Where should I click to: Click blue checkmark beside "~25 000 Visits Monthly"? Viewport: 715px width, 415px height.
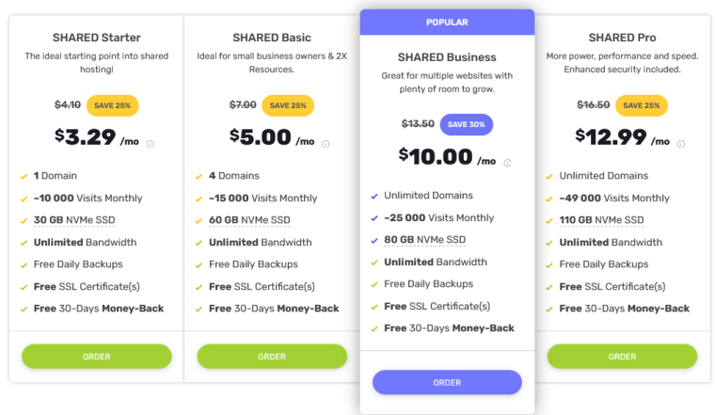pyautogui.click(x=373, y=218)
